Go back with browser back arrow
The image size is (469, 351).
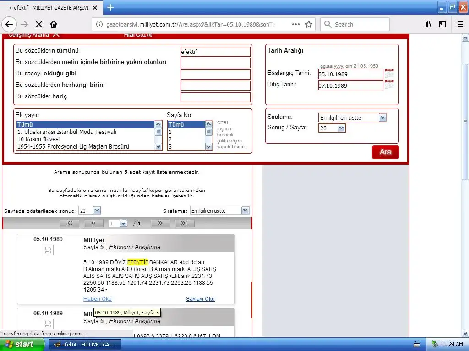click(x=9, y=25)
